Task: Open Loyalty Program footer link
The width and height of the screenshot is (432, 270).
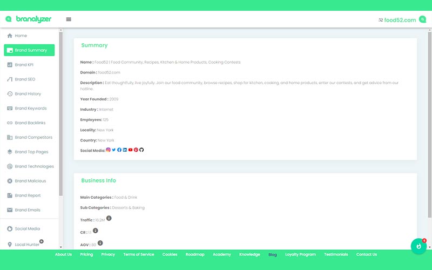Action: (x=301, y=254)
